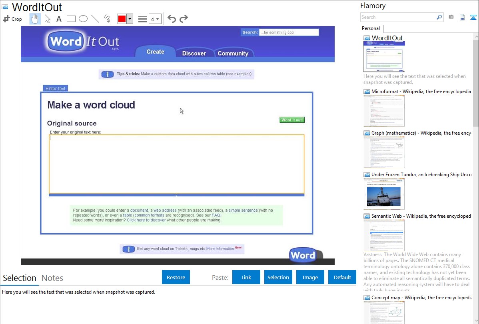
Task: Click the info icon beside T-shirts notice
Action: click(x=129, y=249)
